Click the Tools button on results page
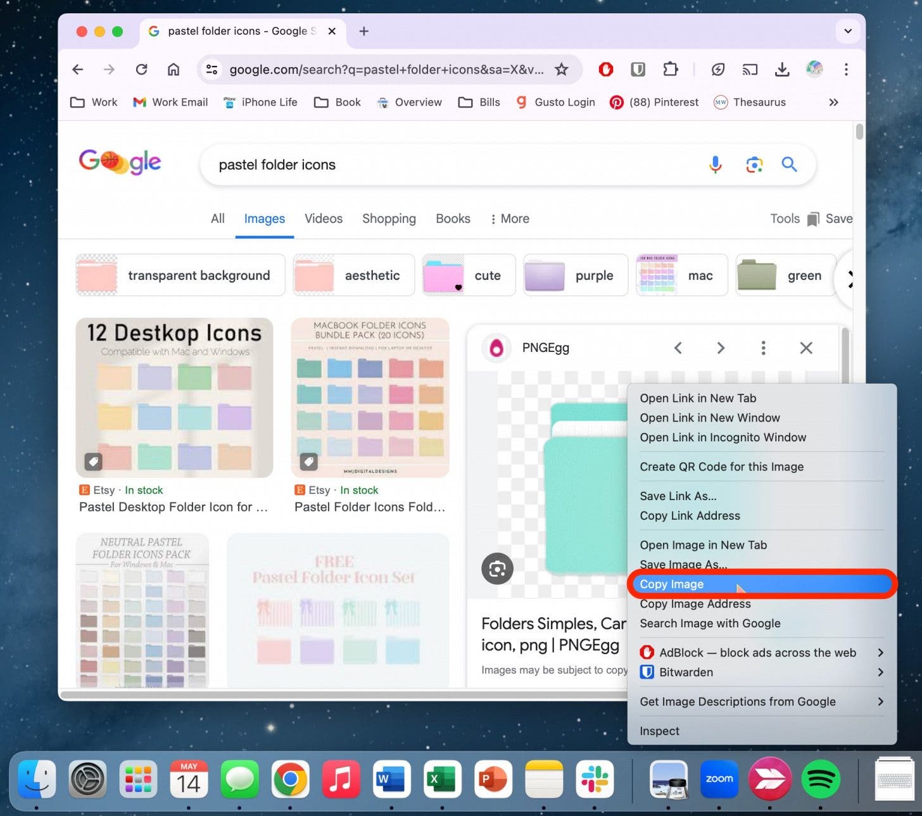This screenshot has height=816, width=922. coord(785,218)
